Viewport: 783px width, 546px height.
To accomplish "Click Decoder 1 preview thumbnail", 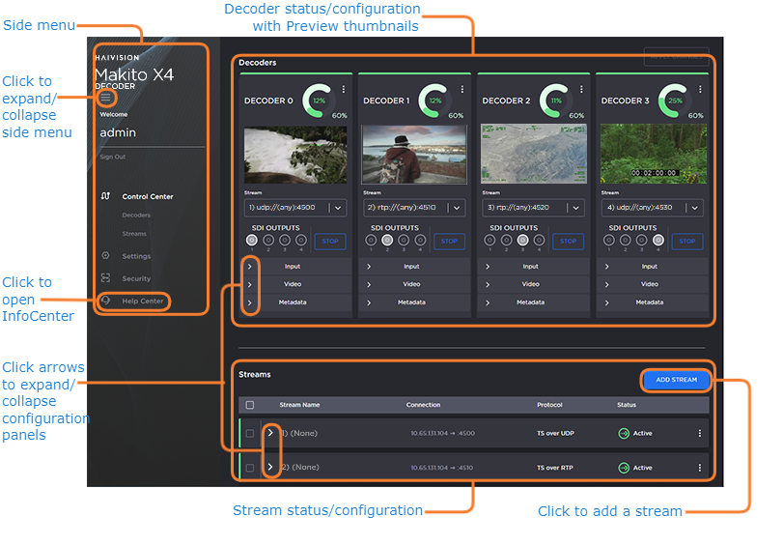I will 411,154.
